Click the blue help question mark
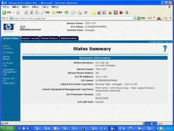174x131 pixels. (x=165, y=49)
